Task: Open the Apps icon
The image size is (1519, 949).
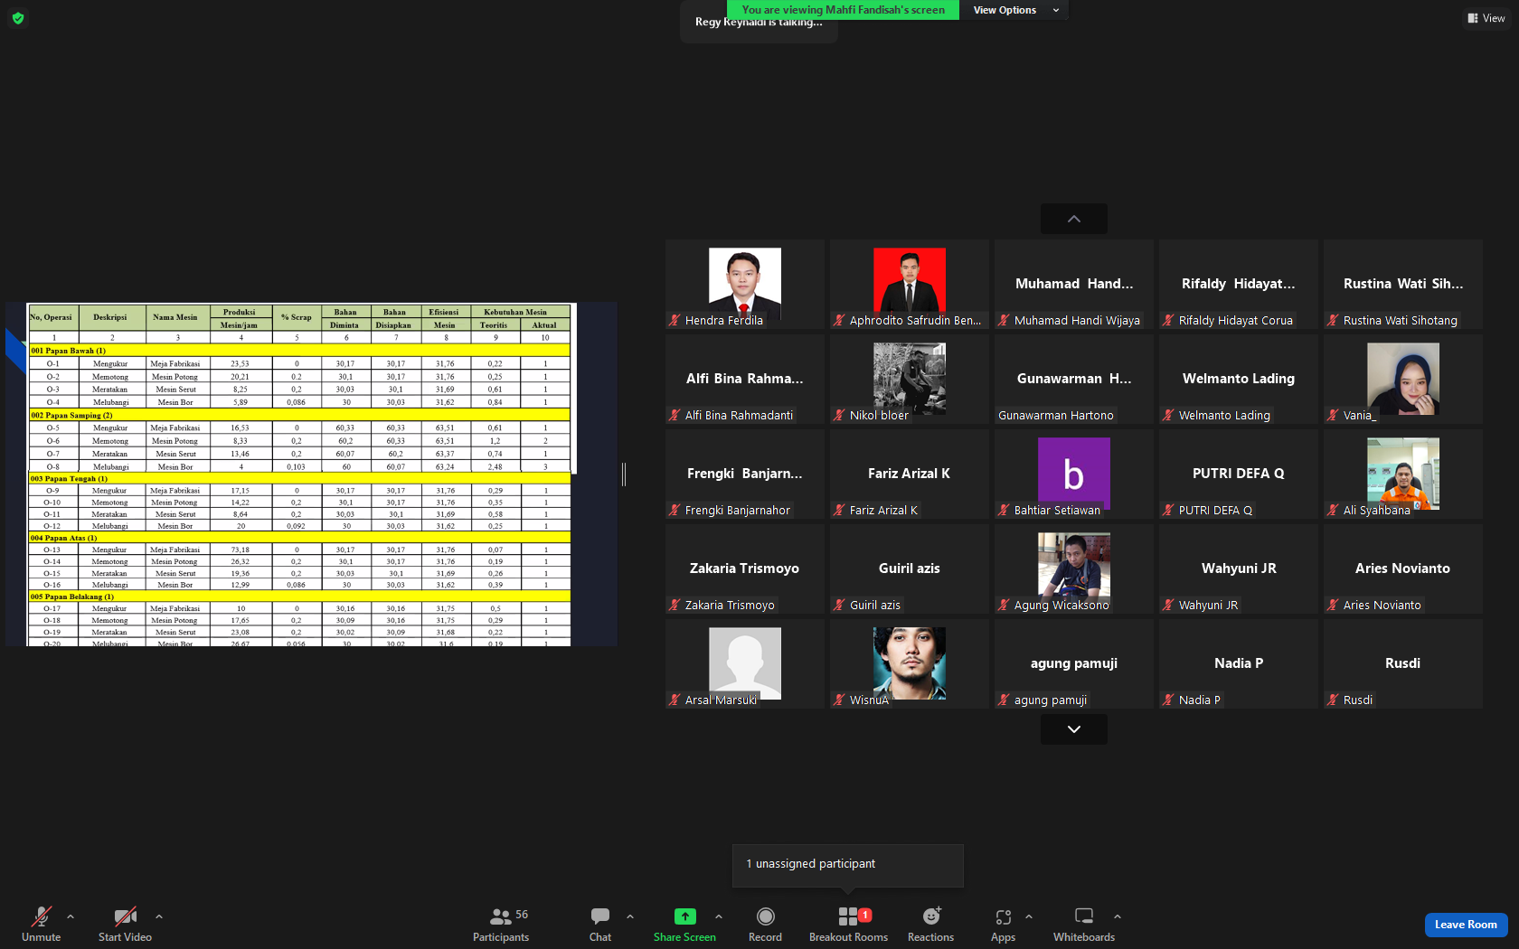Action: (x=1003, y=916)
